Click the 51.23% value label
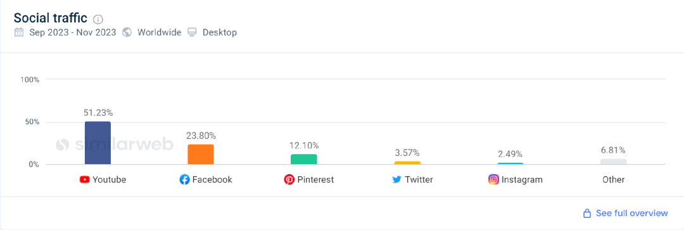Viewport: 684px width, 230px height. (98, 113)
